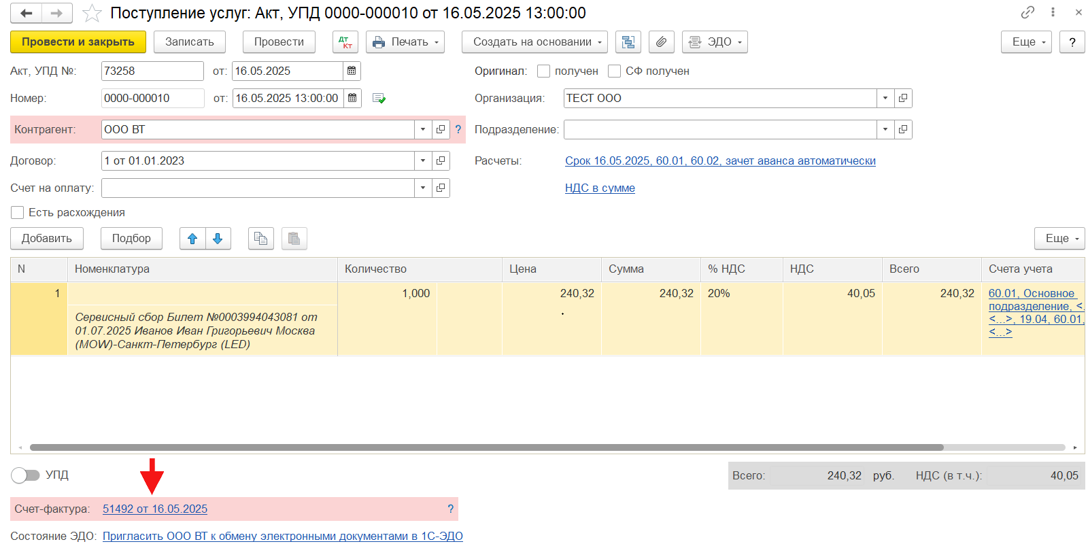This screenshot has height=544, width=1088.
Task: Copy the document link via chain icon
Action: point(1027,12)
